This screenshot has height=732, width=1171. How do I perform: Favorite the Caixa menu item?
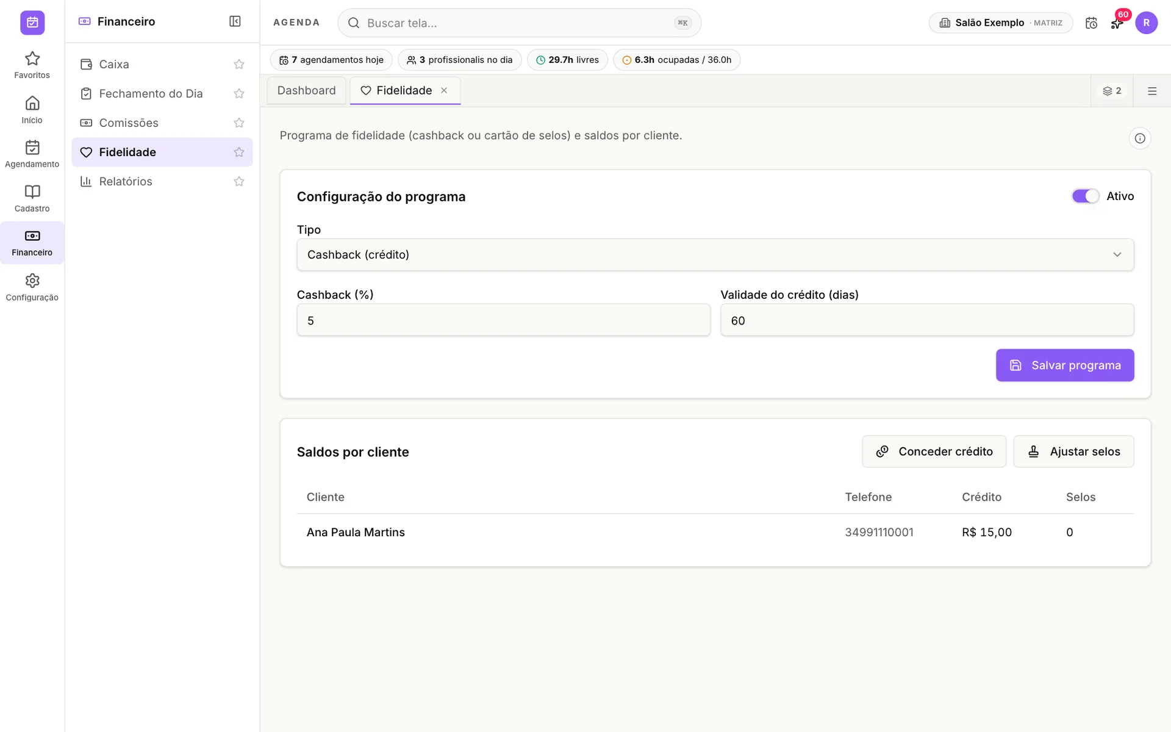click(x=239, y=64)
